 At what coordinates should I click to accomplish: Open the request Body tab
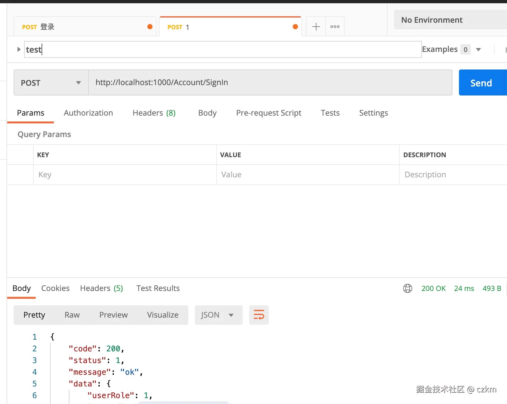click(207, 113)
